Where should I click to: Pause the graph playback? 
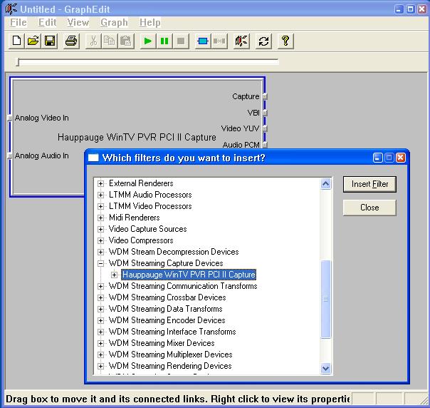click(x=164, y=41)
